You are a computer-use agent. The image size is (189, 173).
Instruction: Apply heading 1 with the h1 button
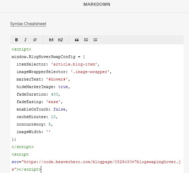pos(51,40)
